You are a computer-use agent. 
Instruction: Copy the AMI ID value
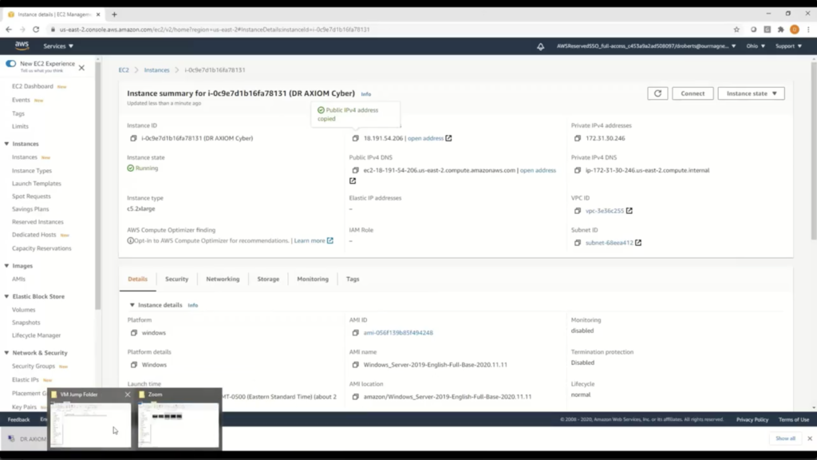(355, 333)
